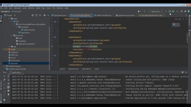The width and height of the screenshot is (191, 107).
Task: Select HelloController in the project tree
Action: pyautogui.click(x=29, y=30)
